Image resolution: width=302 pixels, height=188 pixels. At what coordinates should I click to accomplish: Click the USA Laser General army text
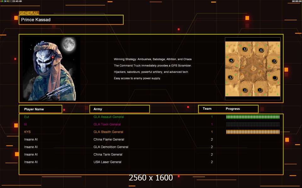click(107, 162)
